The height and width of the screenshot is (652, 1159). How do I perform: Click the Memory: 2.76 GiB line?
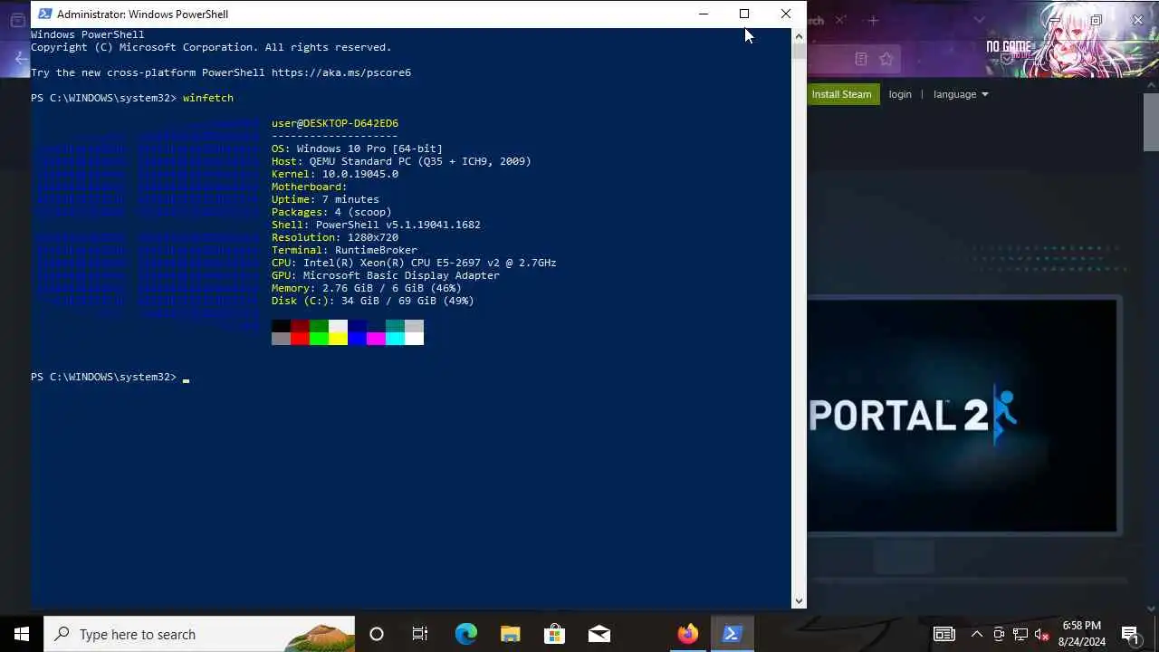367,288
